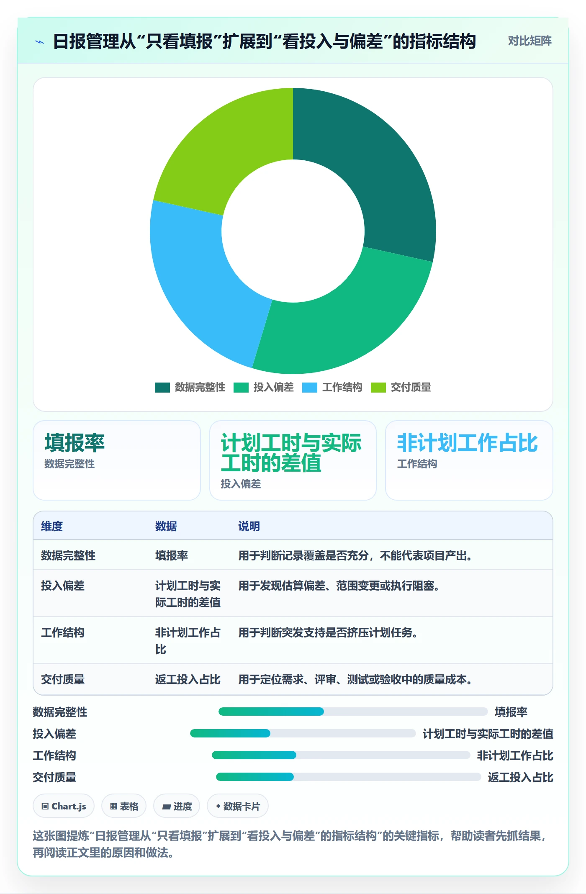Select the 非计划工作占比 data card

(x=469, y=460)
